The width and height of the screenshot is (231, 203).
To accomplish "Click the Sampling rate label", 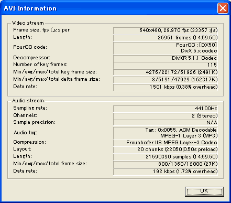I will click(x=30, y=108).
